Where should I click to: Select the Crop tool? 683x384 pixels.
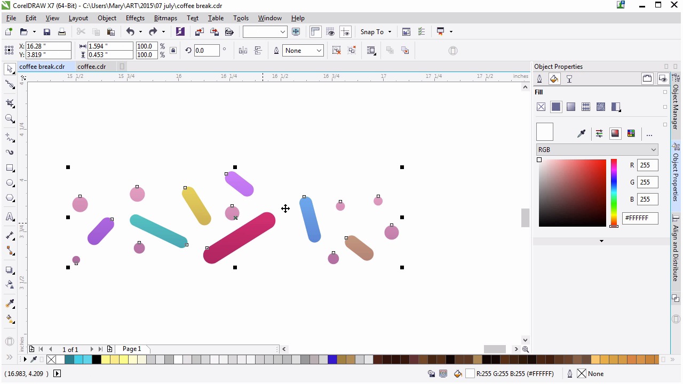pyautogui.click(x=10, y=103)
